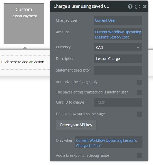Click the Charged user label
Viewport: 153px width, 165px height.
tap(67, 20)
